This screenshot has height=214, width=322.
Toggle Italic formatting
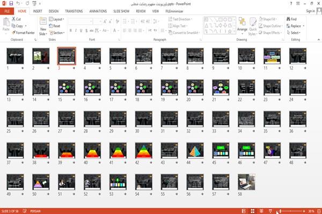pos(76,31)
